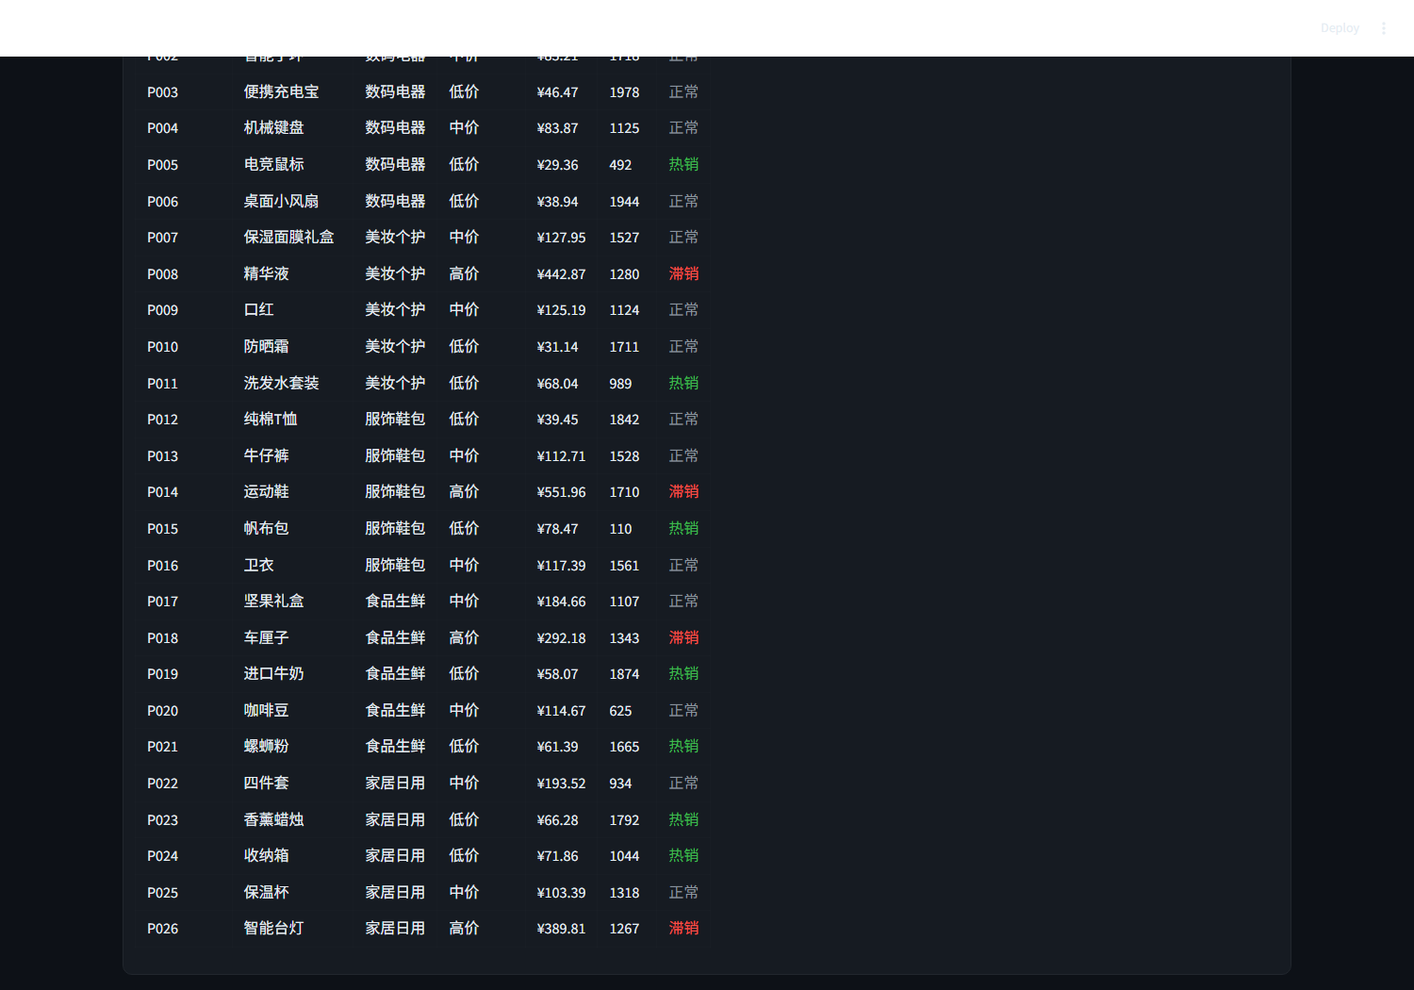
Task: Click stock value 110
Action: pyautogui.click(x=620, y=529)
